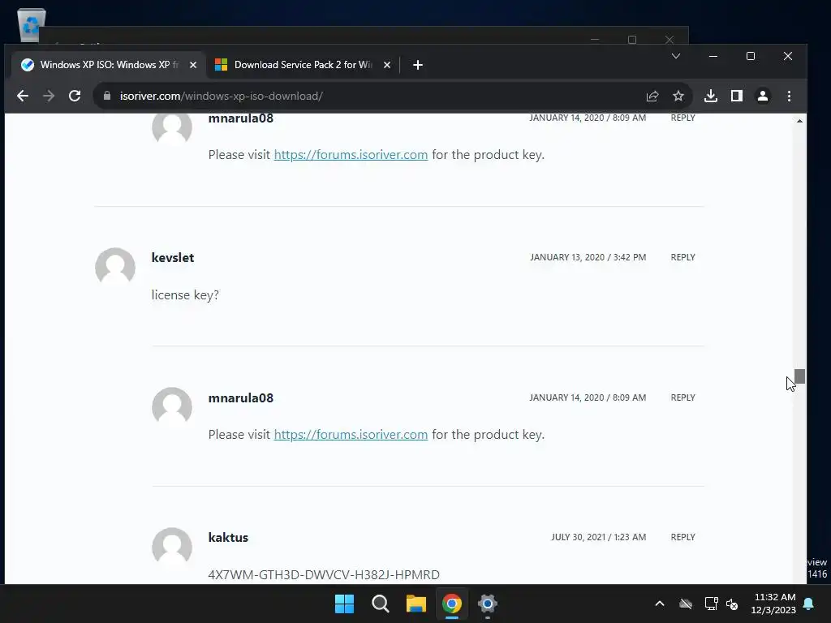Expand the tab search chevron
Image resolution: width=831 pixels, height=623 pixels.
point(676,56)
